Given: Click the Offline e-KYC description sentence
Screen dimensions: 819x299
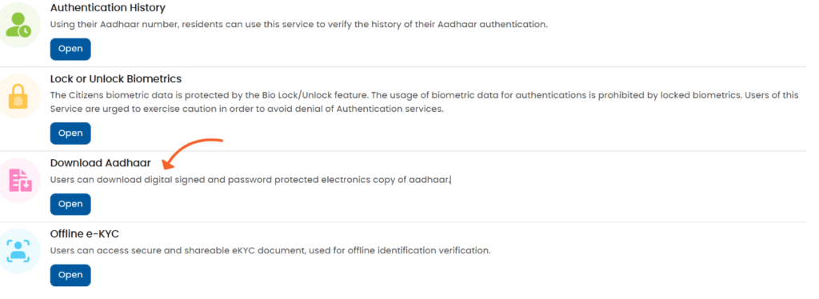Looking at the screenshot, I should click(270, 250).
